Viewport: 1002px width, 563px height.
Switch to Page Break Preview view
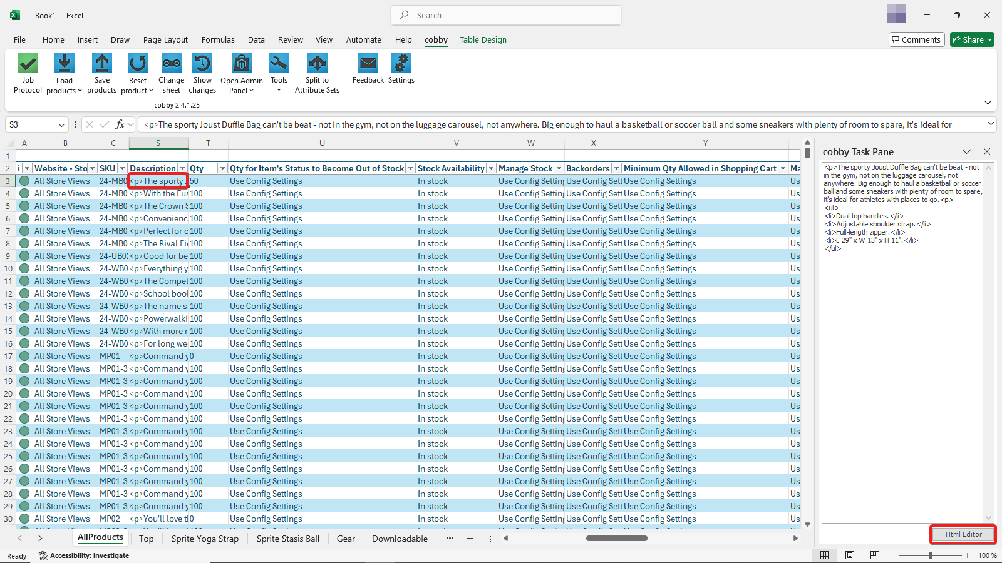click(x=875, y=555)
